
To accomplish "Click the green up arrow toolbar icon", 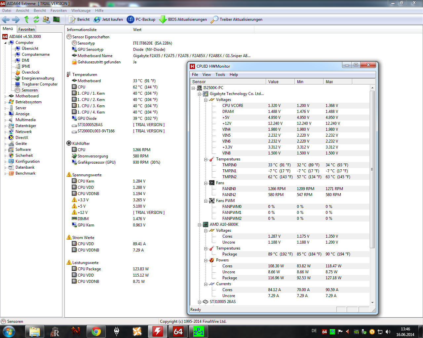I will tap(27, 19).
